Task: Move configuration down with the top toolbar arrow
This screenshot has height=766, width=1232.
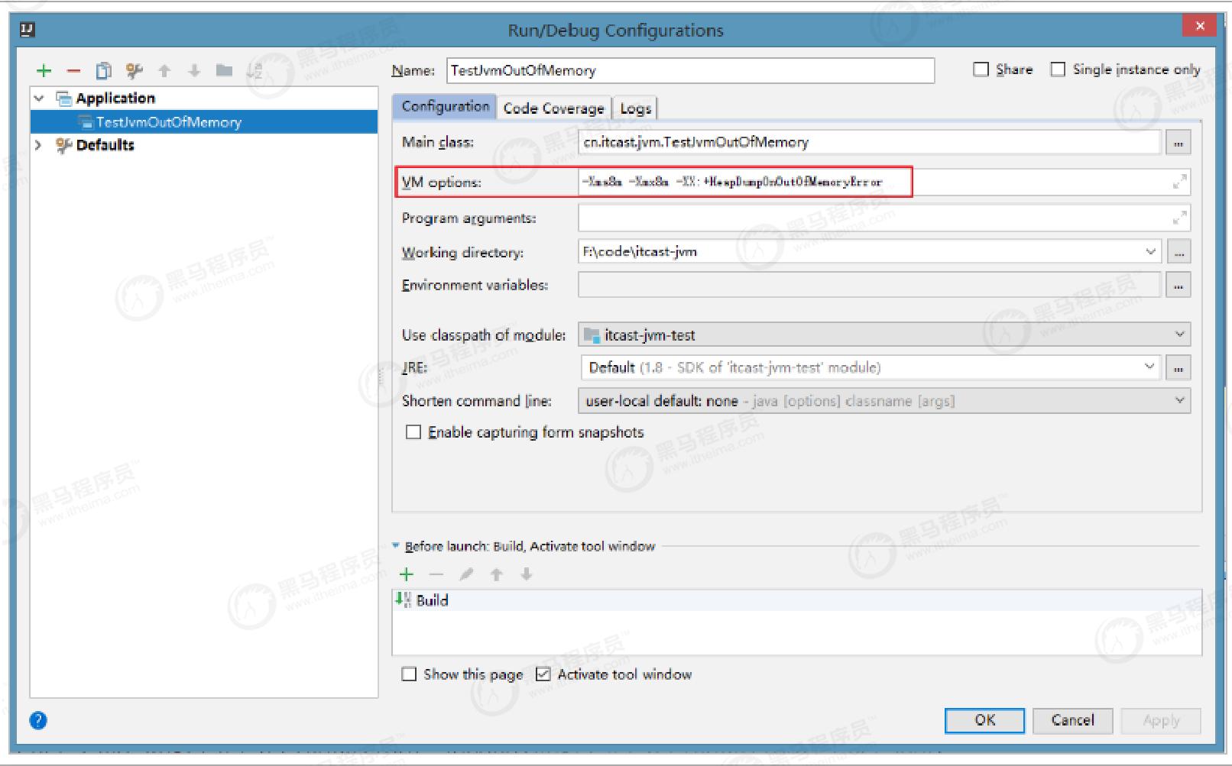Action: (x=194, y=71)
